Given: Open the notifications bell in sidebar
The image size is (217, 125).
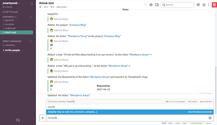Looking at the screenshot, I should 31,4.
